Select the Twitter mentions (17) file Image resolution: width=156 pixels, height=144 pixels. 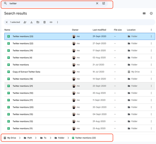[80, 100]
